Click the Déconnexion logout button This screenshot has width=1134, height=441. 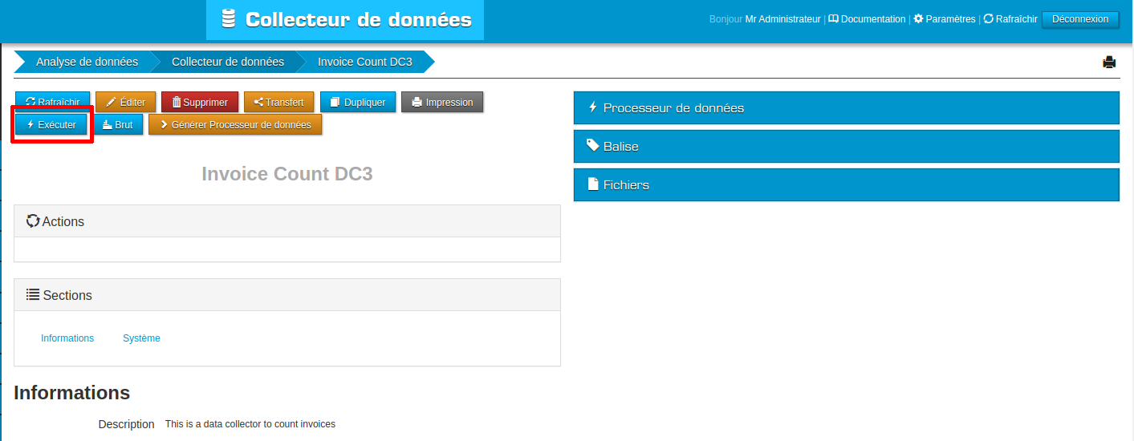coord(1079,19)
